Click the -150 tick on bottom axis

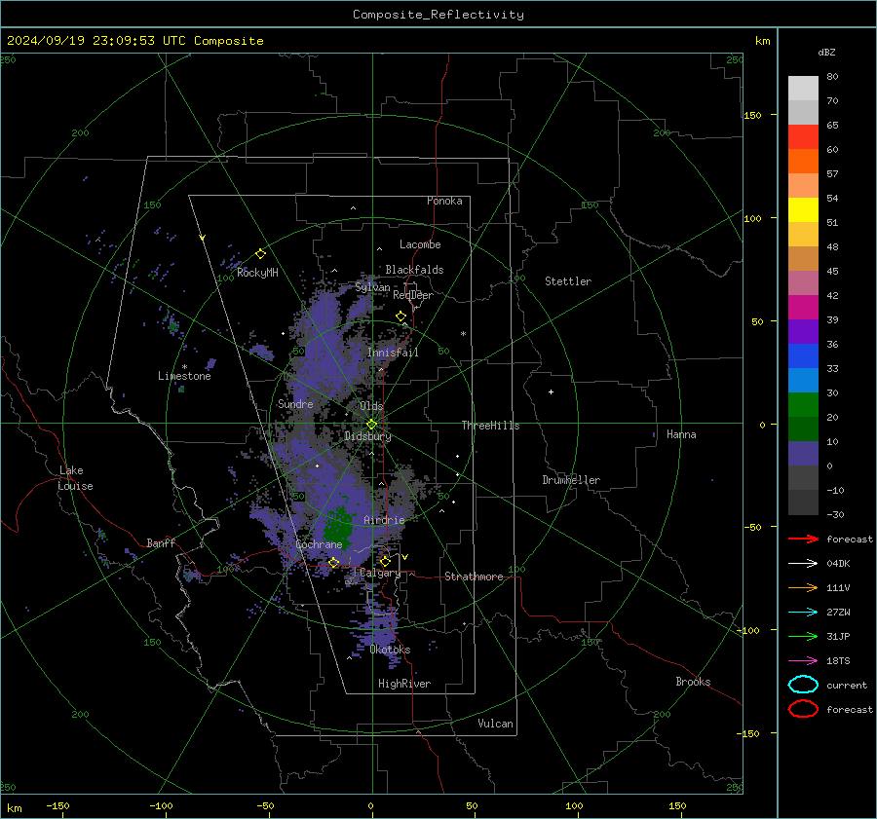tap(57, 805)
